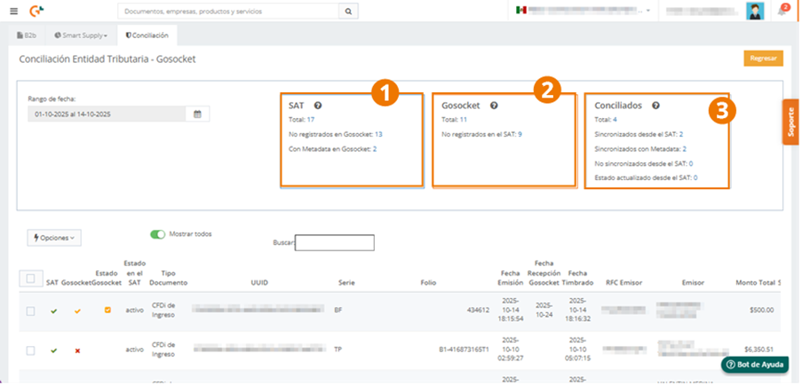Click the Buscar input field
This screenshot has width=802, height=385.
335,242
